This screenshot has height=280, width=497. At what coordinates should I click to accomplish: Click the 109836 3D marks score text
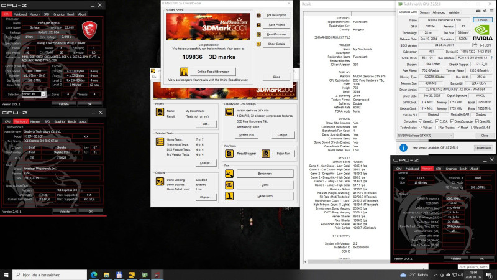tap(209, 57)
